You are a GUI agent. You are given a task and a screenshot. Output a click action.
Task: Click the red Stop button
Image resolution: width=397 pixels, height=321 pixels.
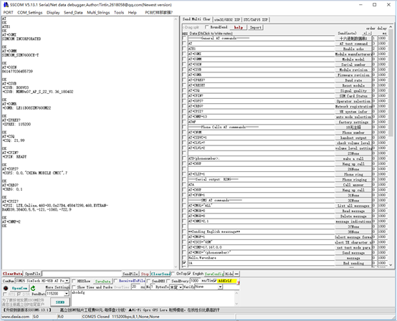(145, 274)
